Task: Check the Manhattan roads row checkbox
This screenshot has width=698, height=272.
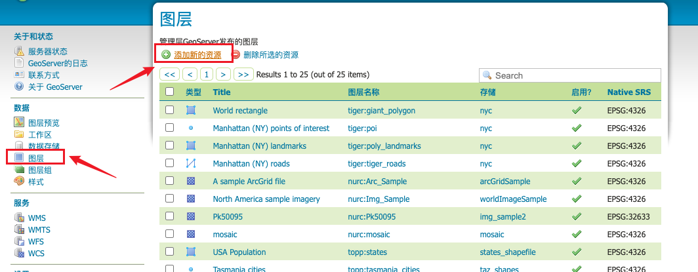Action: pyautogui.click(x=170, y=163)
